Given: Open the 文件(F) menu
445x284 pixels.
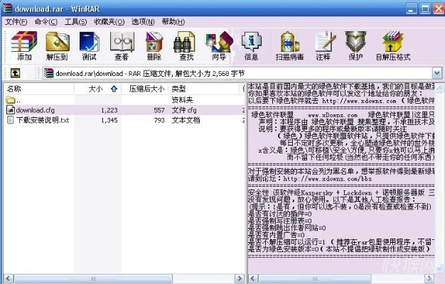Looking at the screenshot, I should (16, 21).
